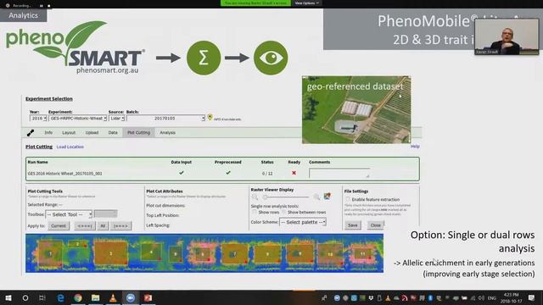Click the presenter webcam thumbnail
The width and height of the screenshot is (543, 305).
(x=507, y=36)
